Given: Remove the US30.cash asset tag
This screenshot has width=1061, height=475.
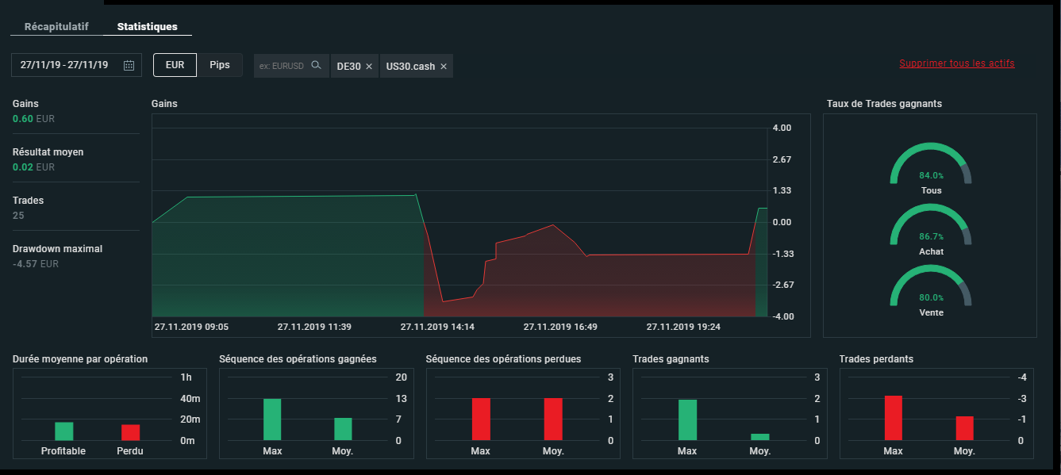Looking at the screenshot, I should (x=444, y=67).
